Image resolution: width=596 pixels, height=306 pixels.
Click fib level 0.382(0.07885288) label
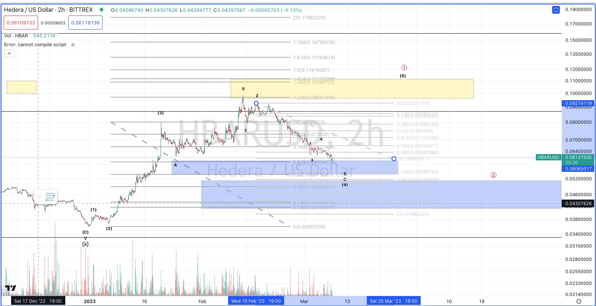418,125
